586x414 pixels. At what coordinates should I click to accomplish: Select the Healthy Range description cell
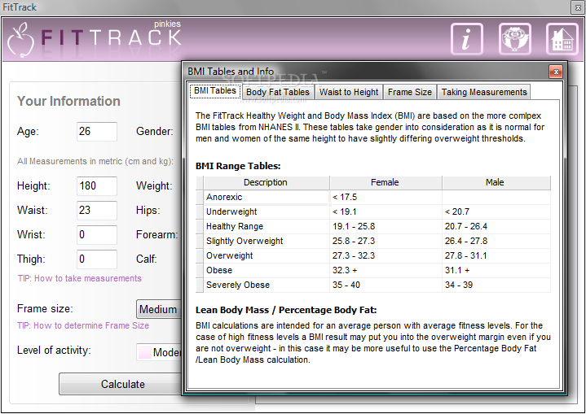coord(267,226)
